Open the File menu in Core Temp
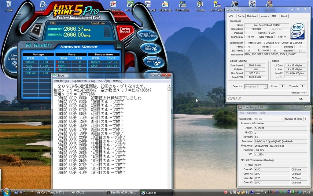The width and height of the screenshot is (313, 196). (242, 113)
